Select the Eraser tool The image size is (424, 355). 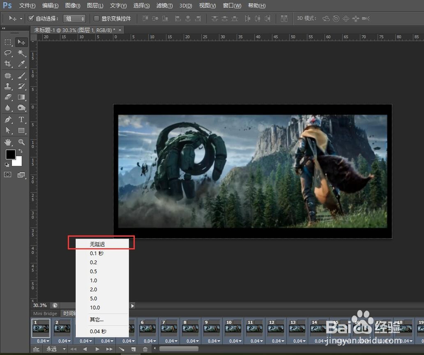pyautogui.click(x=8, y=97)
